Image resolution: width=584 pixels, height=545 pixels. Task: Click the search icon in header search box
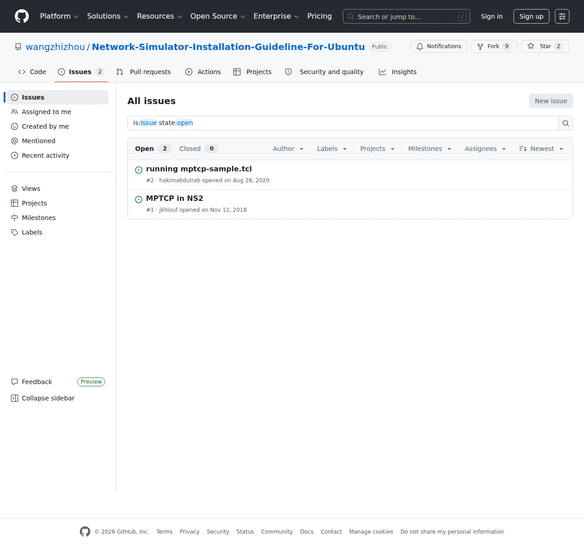(351, 16)
